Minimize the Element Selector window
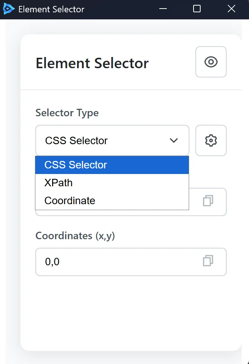 pyautogui.click(x=163, y=9)
